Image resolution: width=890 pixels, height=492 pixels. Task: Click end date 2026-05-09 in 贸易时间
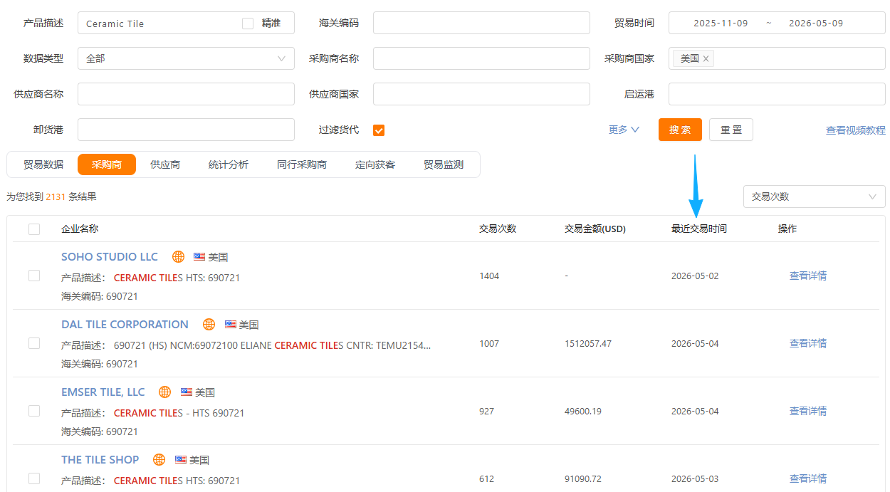pyautogui.click(x=816, y=23)
